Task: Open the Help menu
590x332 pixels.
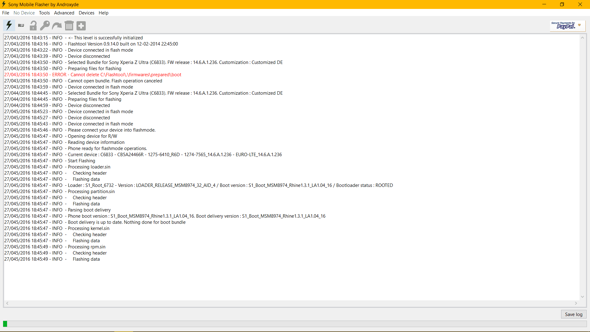Action: (103, 13)
